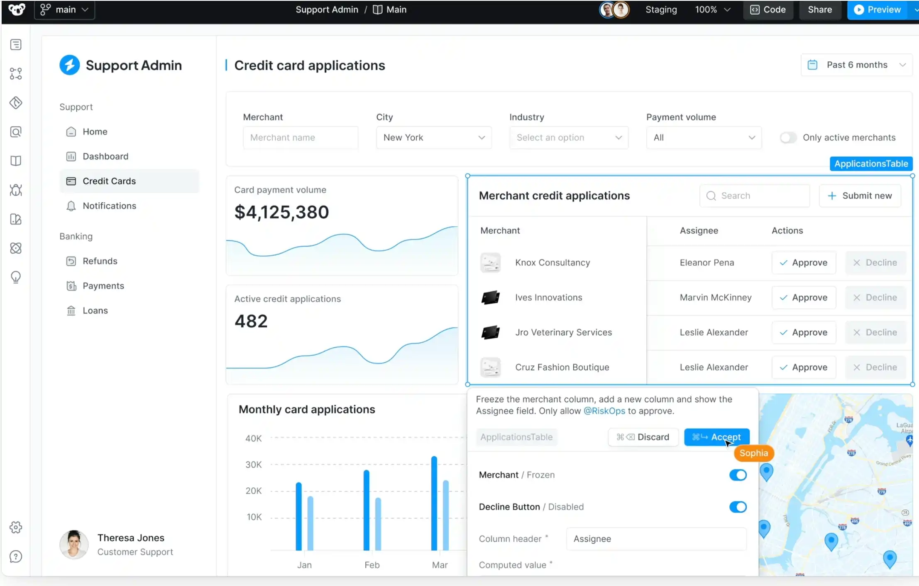Open the help question mark icon

16,556
